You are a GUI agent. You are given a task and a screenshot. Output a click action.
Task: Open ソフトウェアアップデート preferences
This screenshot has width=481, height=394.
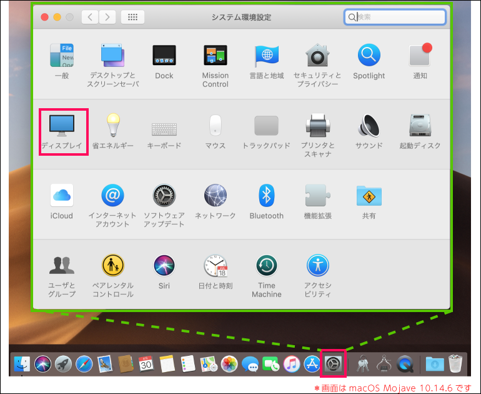(164, 206)
